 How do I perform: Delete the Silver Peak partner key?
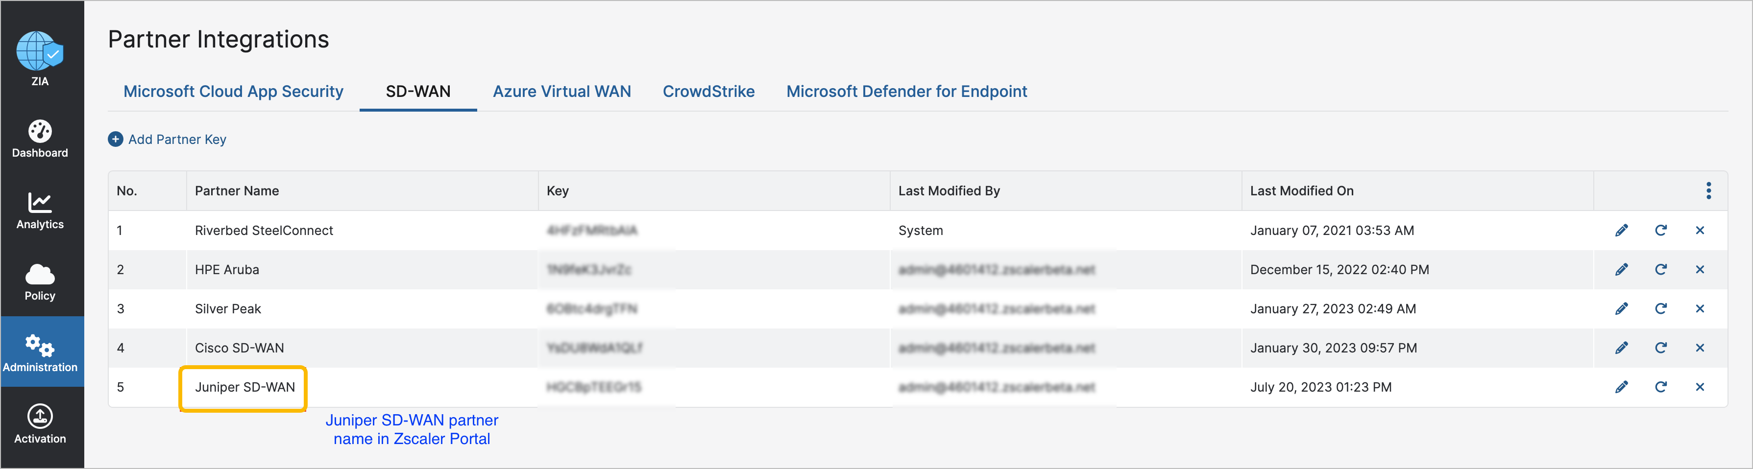[1700, 308]
